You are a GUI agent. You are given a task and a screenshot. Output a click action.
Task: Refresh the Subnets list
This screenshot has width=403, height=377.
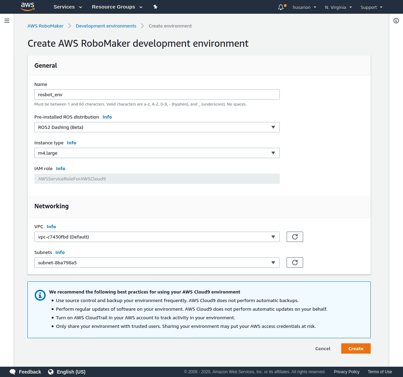coord(295,263)
